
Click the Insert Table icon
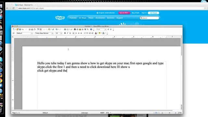pyautogui.click(x=68, y=29)
